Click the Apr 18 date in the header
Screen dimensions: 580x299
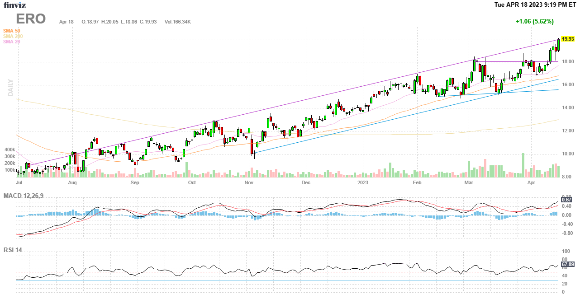coord(66,22)
